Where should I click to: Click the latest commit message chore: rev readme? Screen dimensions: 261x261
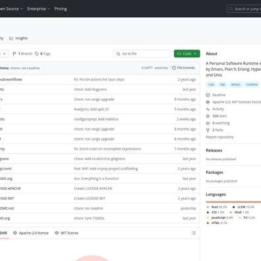coord(25,68)
